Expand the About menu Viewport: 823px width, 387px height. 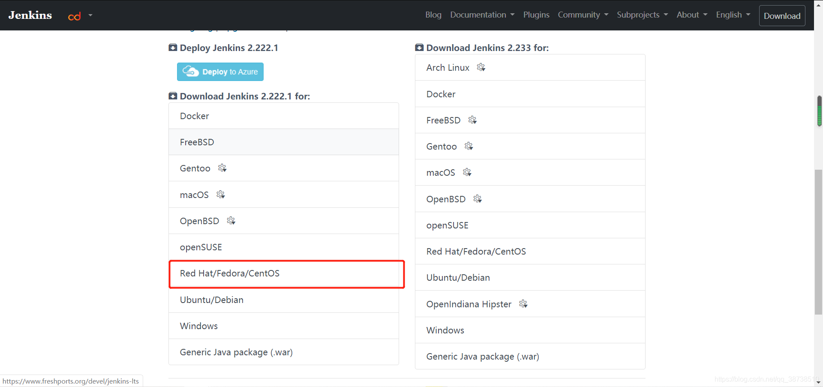click(692, 15)
